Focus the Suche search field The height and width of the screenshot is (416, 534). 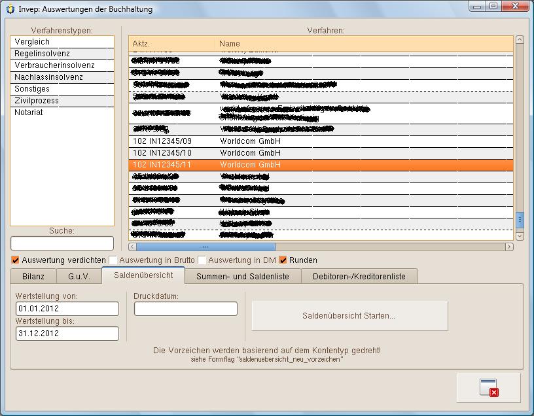(x=62, y=243)
